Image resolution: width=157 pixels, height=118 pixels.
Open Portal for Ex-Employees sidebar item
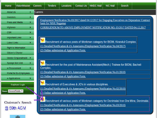(x=18, y=73)
